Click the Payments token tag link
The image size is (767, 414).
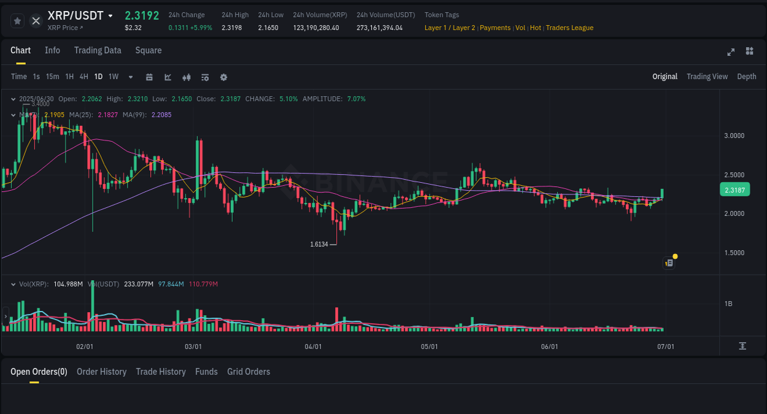495,28
